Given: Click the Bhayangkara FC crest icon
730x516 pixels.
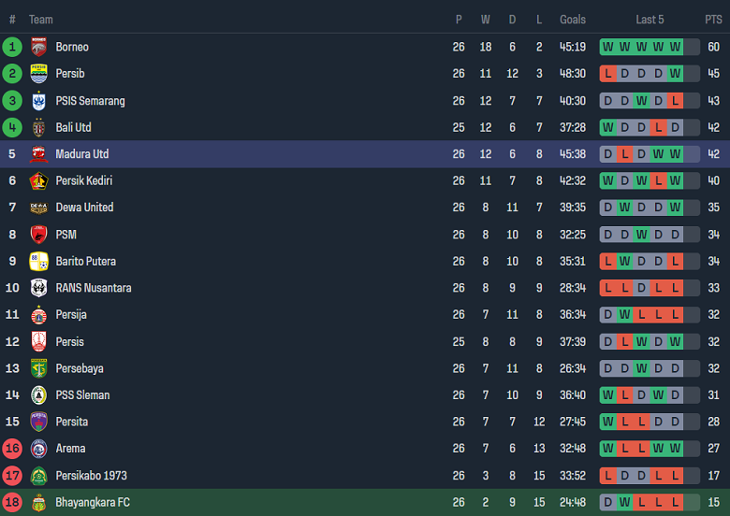Looking at the screenshot, I should (x=38, y=503).
